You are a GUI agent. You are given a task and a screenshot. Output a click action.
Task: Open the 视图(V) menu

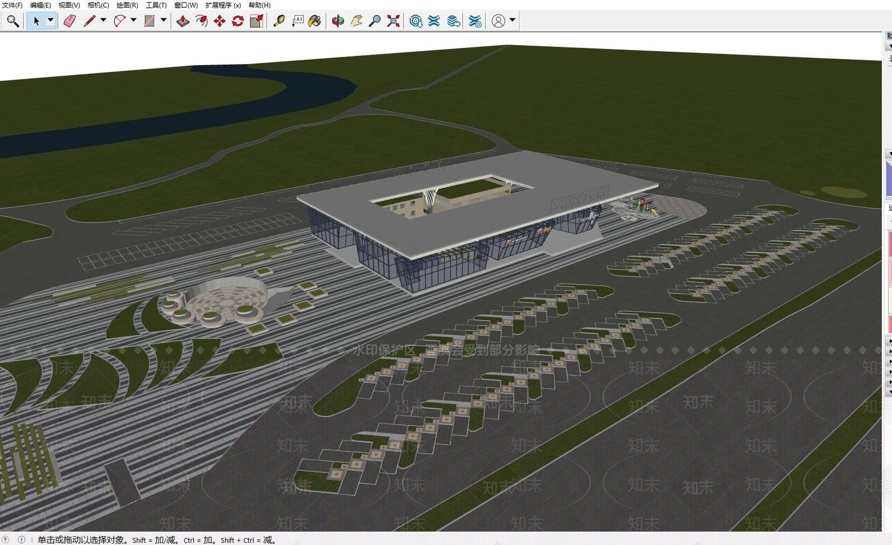click(x=69, y=5)
